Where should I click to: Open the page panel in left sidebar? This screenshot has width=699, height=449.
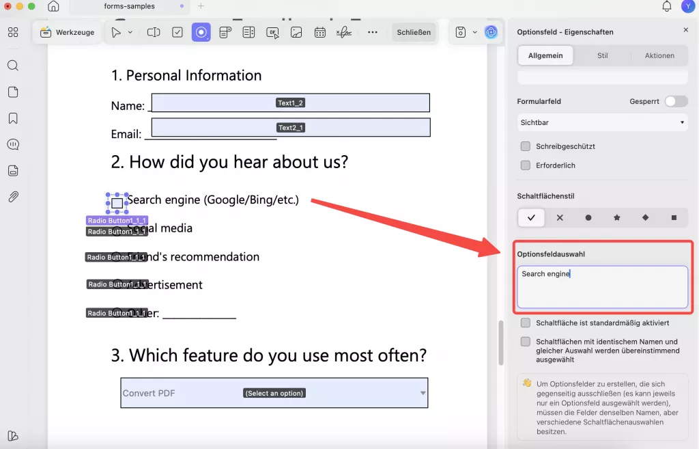coord(13,92)
